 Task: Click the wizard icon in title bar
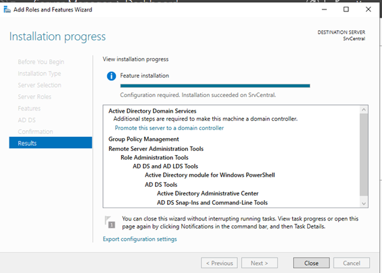(7, 9)
